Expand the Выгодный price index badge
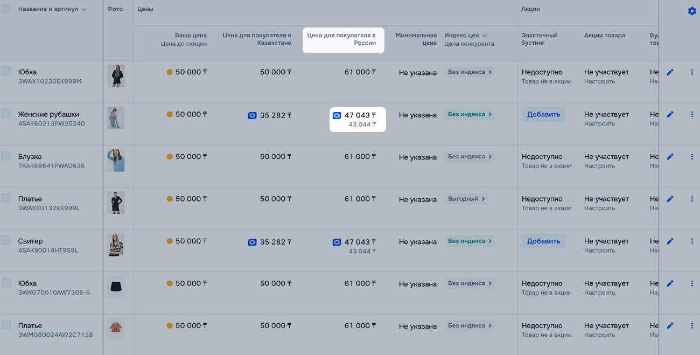The height and width of the screenshot is (355, 700). [466, 199]
